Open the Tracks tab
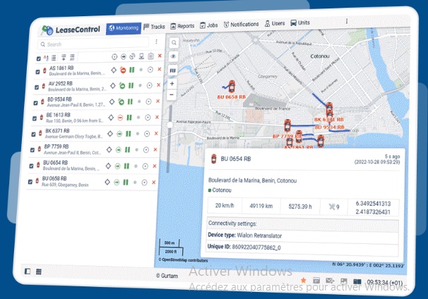428x299 pixels. 154,27
